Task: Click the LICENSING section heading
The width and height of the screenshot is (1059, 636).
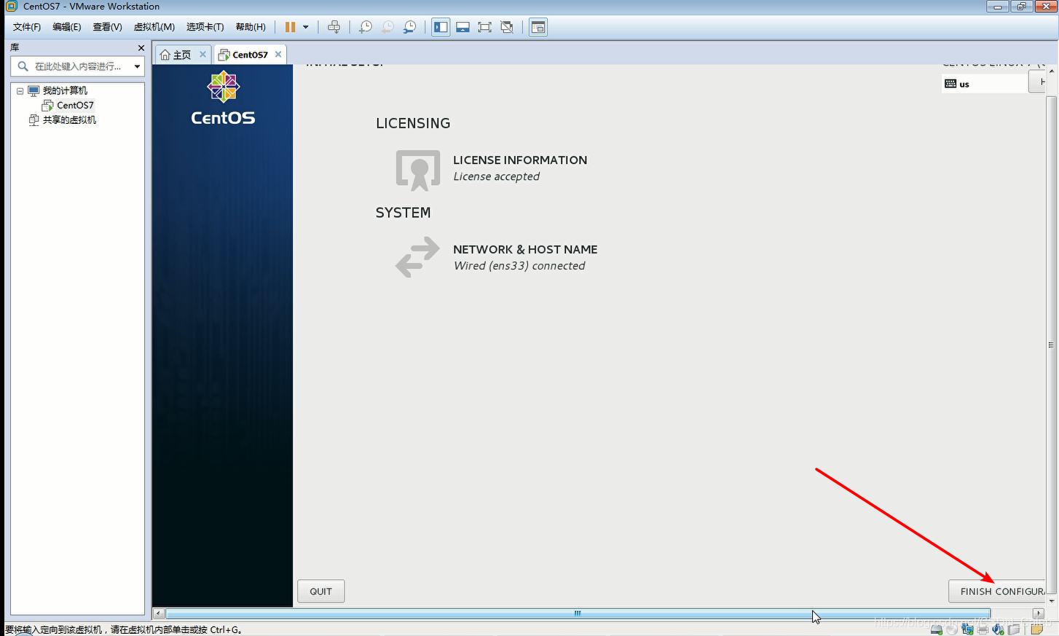Action: click(x=413, y=123)
